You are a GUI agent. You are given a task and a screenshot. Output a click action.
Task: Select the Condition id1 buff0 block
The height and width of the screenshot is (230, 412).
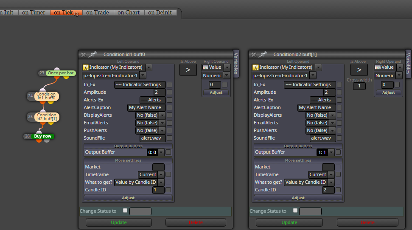[x=46, y=96]
